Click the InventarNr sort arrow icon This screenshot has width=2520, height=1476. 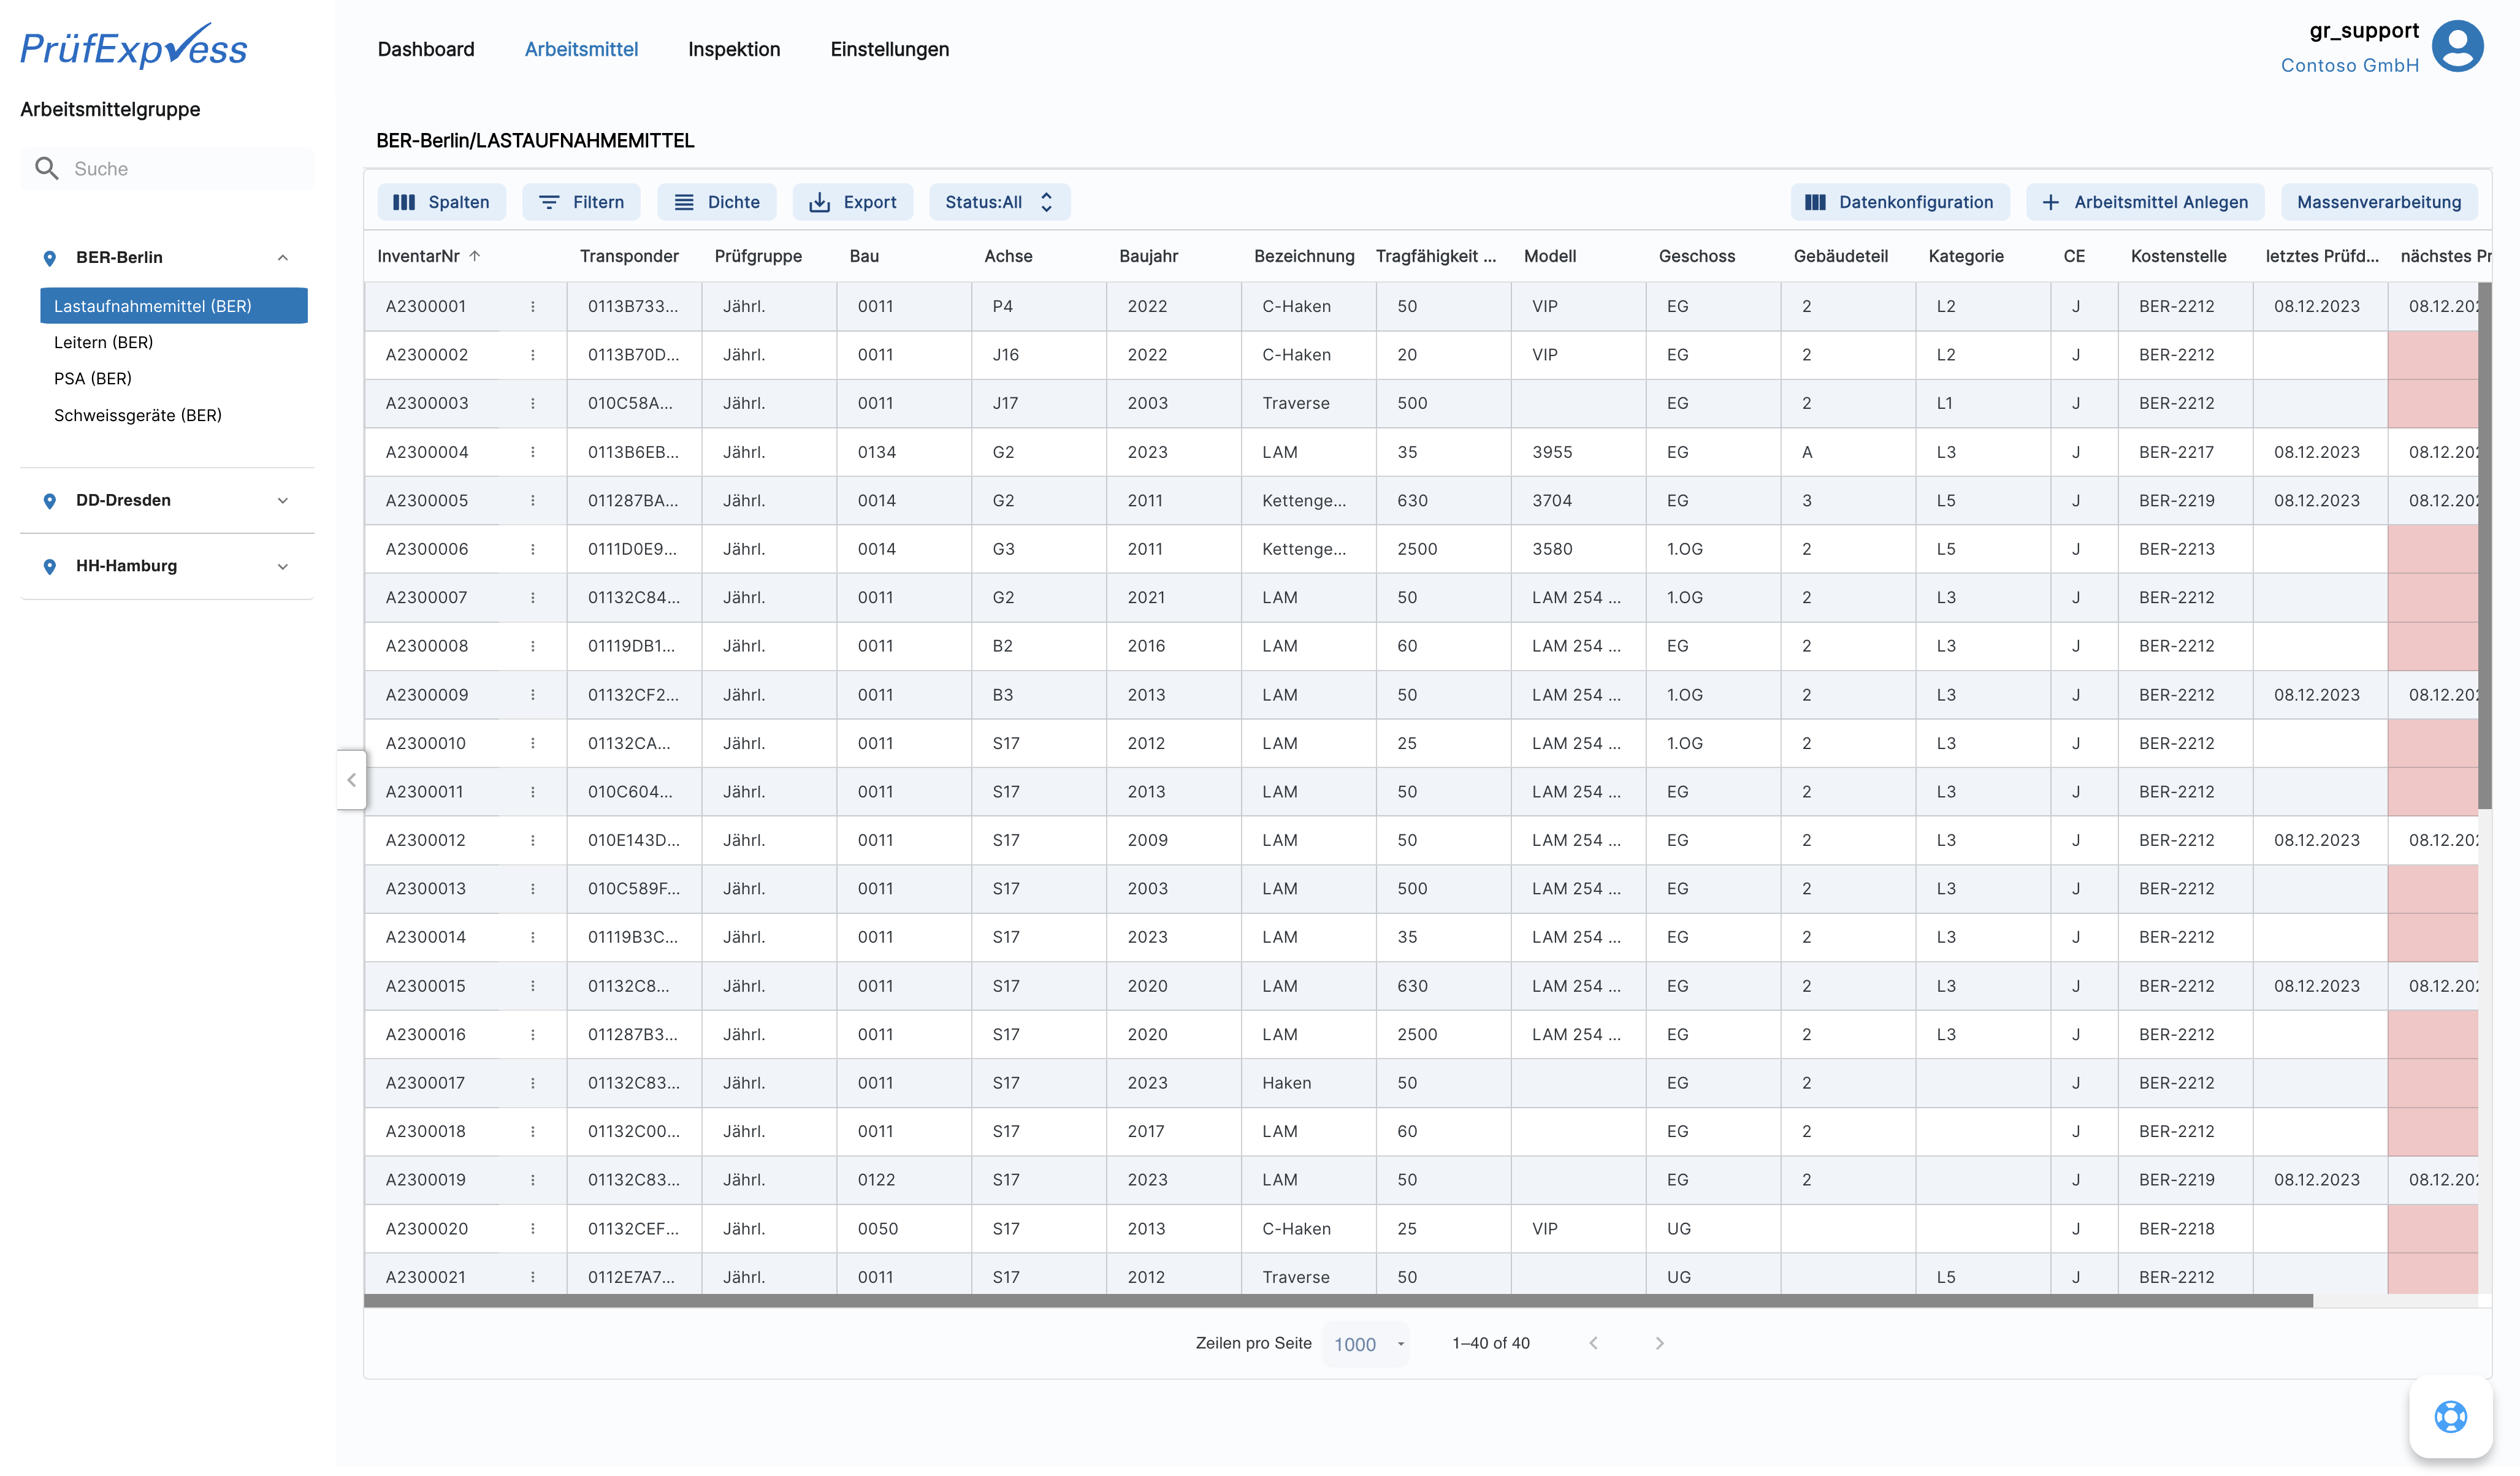(x=475, y=256)
